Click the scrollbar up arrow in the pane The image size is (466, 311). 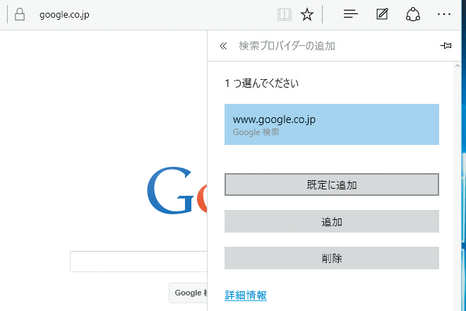coord(458,66)
